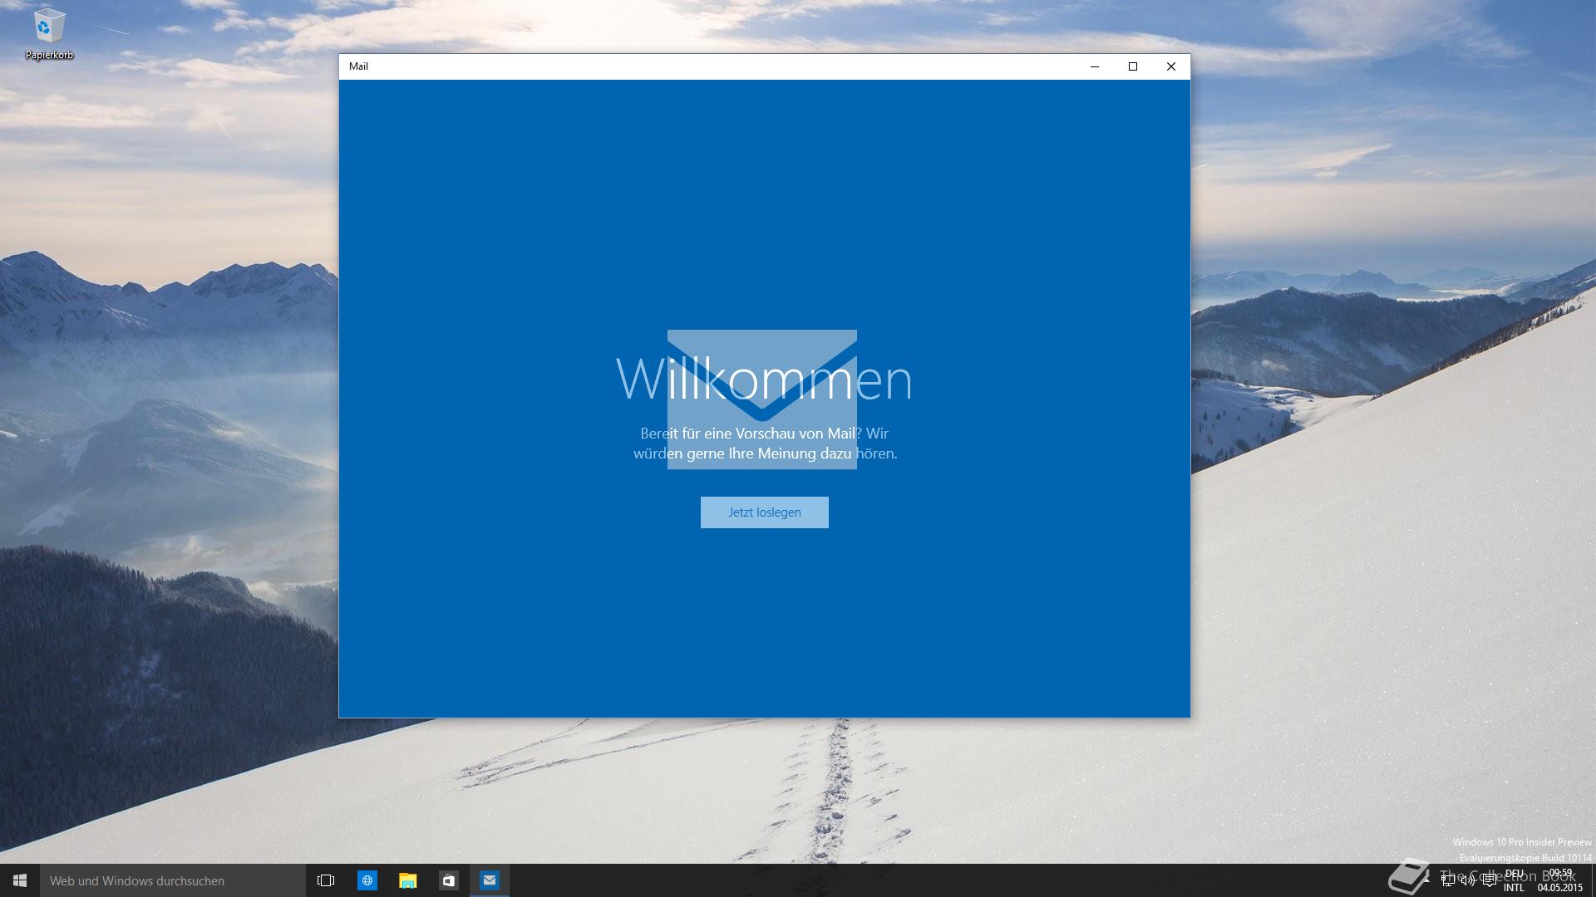1596x897 pixels.
Task: Click the Mail window title text
Action: tap(358, 66)
